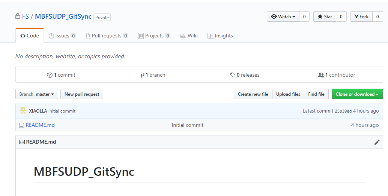This screenshot has width=388, height=196.
Task: Open the Watch notifications dropdown
Action: pyautogui.click(x=283, y=17)
